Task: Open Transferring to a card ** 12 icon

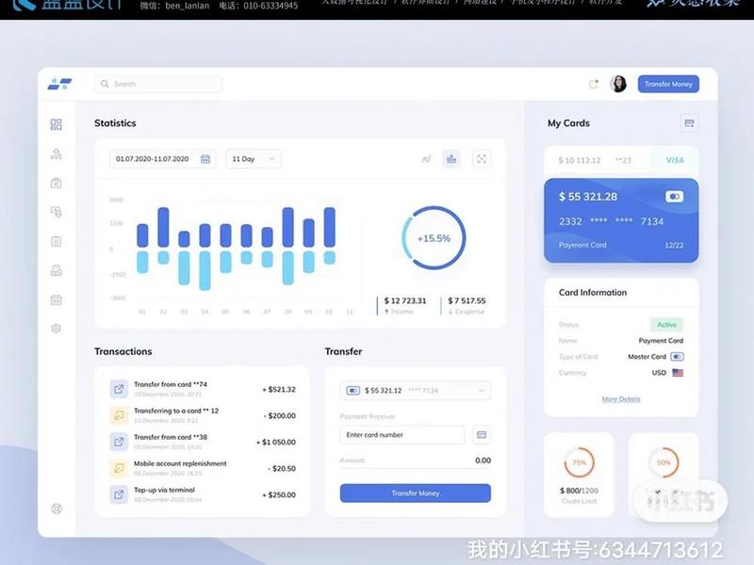Action: pyautogui.click(x=119, y=415)
